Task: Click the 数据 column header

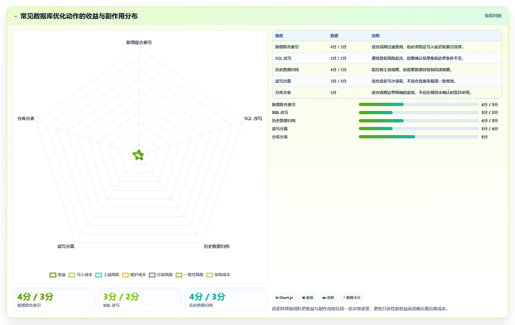Action: click(334, 36)
